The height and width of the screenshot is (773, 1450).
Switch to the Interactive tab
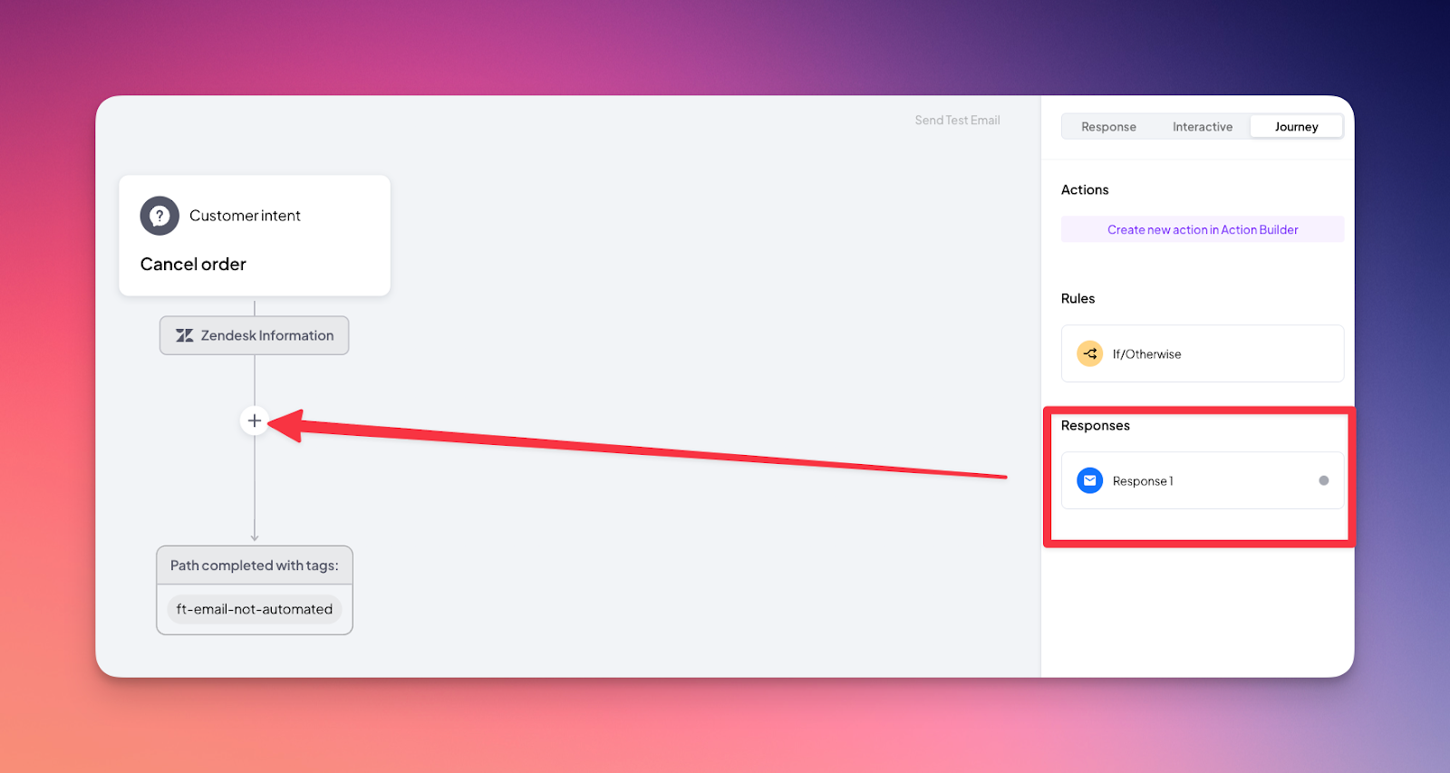point(1203,127)
